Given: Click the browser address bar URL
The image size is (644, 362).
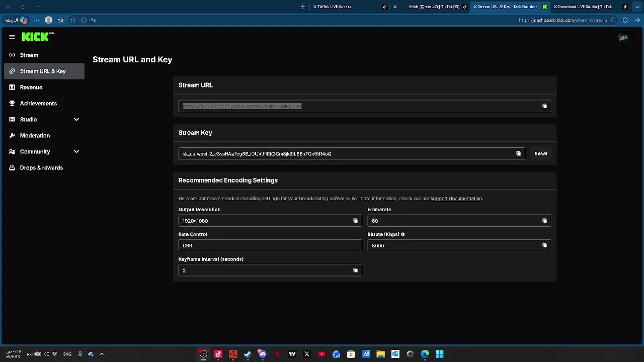Looking at the screenshot, I should [x=562, y=20].
